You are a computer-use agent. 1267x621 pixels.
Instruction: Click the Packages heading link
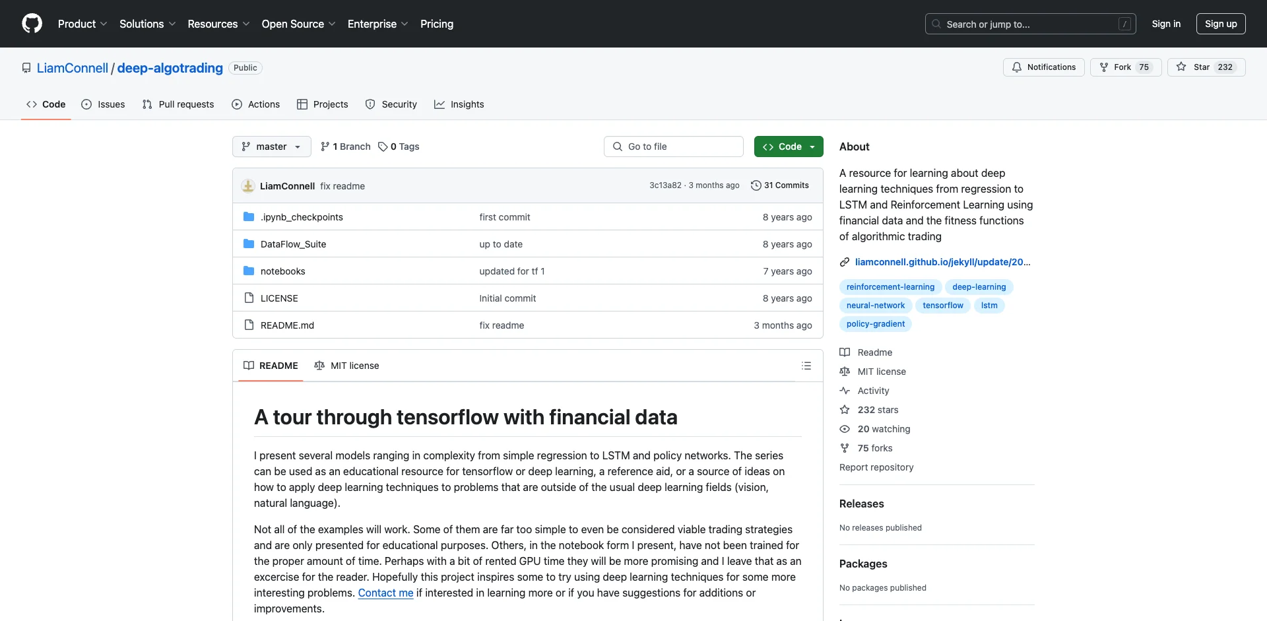pos(863,564)
